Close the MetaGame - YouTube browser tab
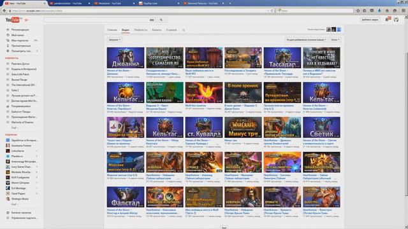 [134, 4]
